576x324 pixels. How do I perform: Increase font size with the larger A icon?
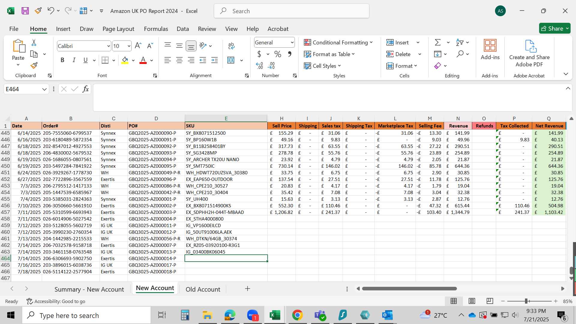tap(138, 46)
